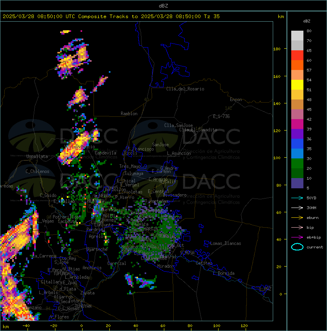
Task: Click the 'Clla.del_Rosario' map label
Action: (x=185, y=89)
